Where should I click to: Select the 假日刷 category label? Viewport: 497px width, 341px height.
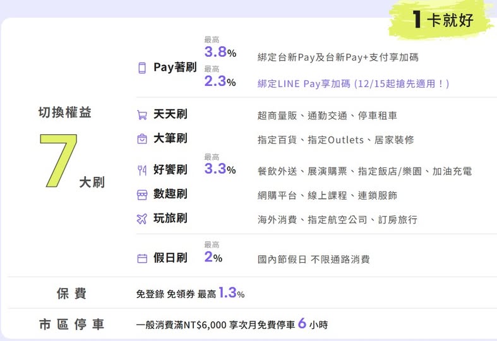pos(170,258)
